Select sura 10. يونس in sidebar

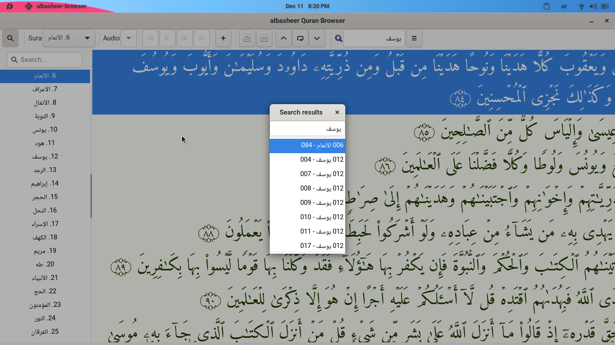coord(45,129)
